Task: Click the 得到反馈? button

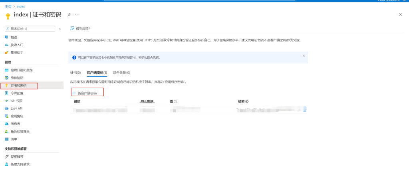Action: click(x=79, y=29)
